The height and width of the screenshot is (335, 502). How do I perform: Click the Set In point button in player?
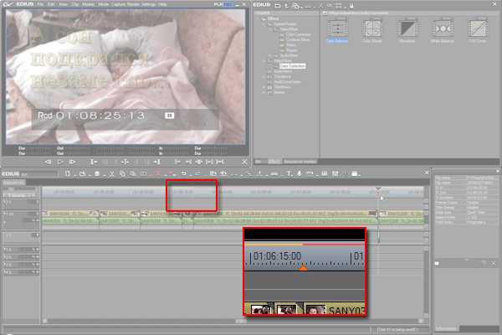click(x=177, y=162)
